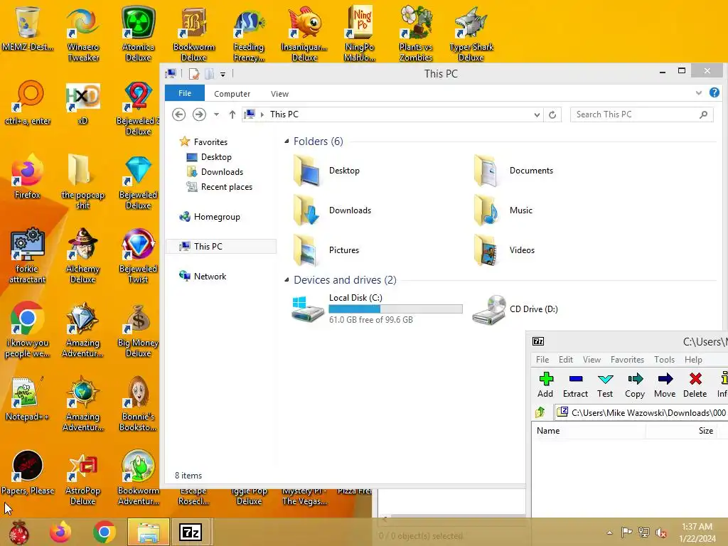Click the Extract icon in 7-Zip
Image resolution: width=728 pixels, height=546 pixels.
pyautogui.click(x=575, y=380)
